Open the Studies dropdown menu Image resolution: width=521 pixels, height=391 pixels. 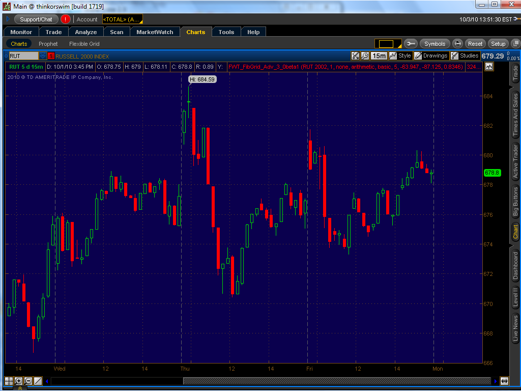coord(465,55)
